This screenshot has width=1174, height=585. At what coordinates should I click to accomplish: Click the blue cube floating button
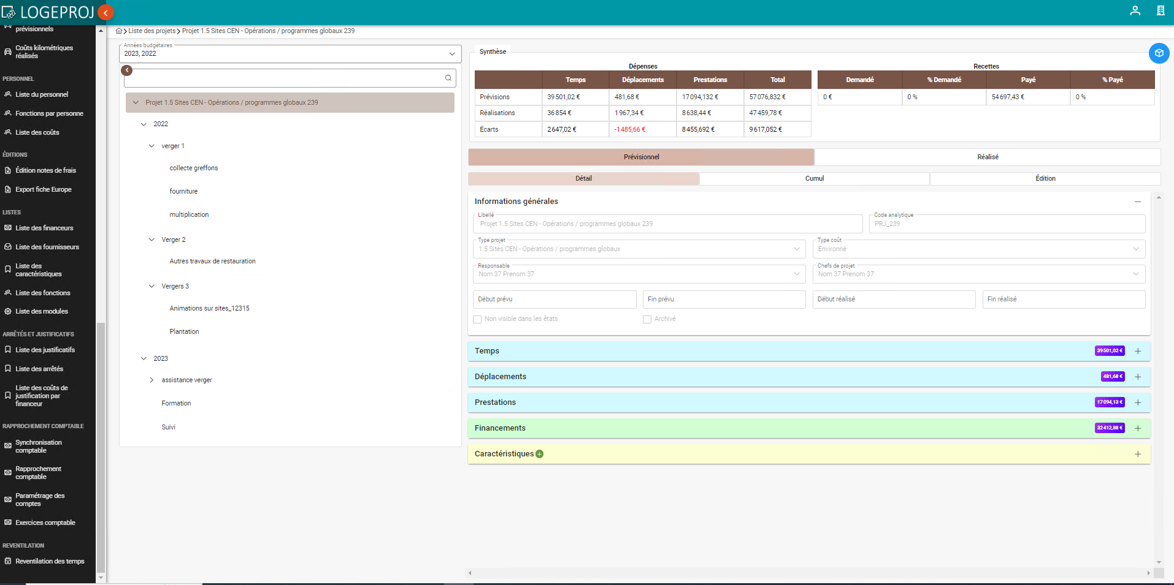tap(1159, 53)
